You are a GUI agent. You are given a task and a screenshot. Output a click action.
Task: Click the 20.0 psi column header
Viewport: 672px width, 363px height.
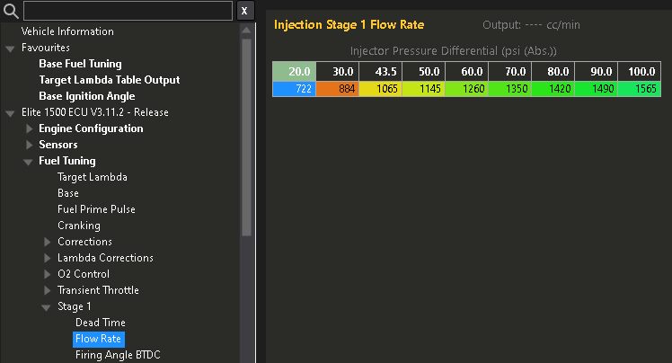(x=294, y=72)
